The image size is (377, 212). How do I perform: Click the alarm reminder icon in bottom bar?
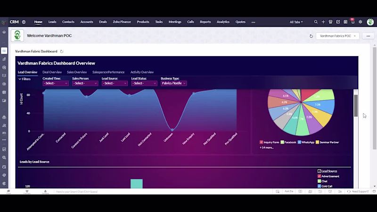[x=330, y=192]
